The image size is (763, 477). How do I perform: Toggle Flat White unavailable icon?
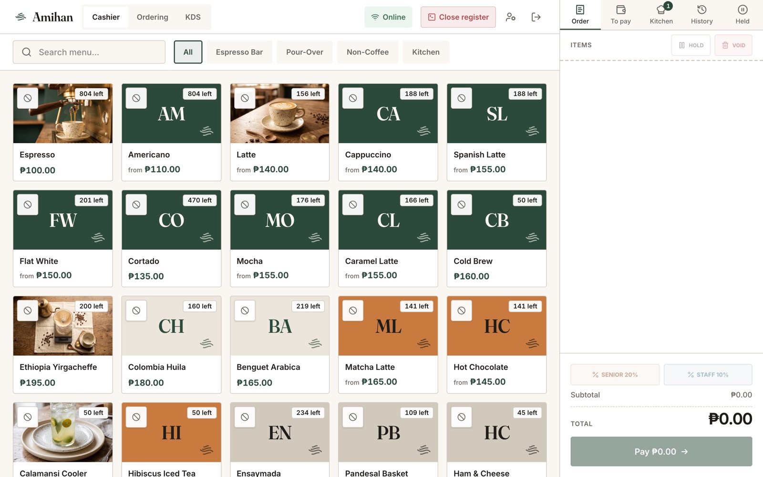coord(28,205)
